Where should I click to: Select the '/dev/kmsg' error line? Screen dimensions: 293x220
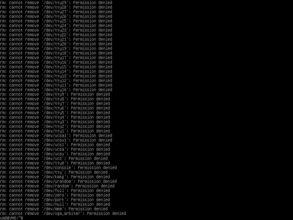pyautogui.click(x=55, y=177)
